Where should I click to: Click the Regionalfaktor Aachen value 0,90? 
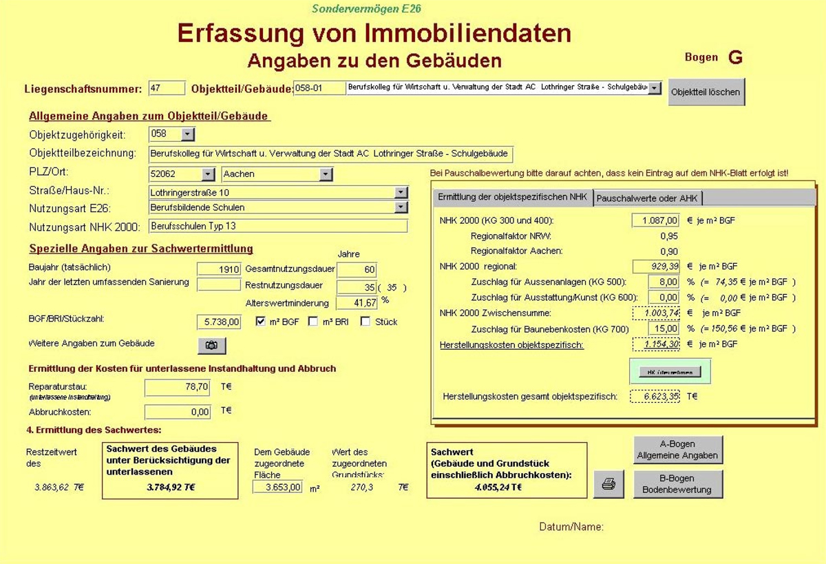tap(668, 251)
